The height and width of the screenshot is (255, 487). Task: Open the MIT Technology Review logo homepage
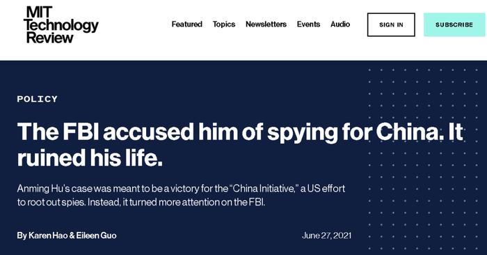pyautogui.click(x=61, y=24)
